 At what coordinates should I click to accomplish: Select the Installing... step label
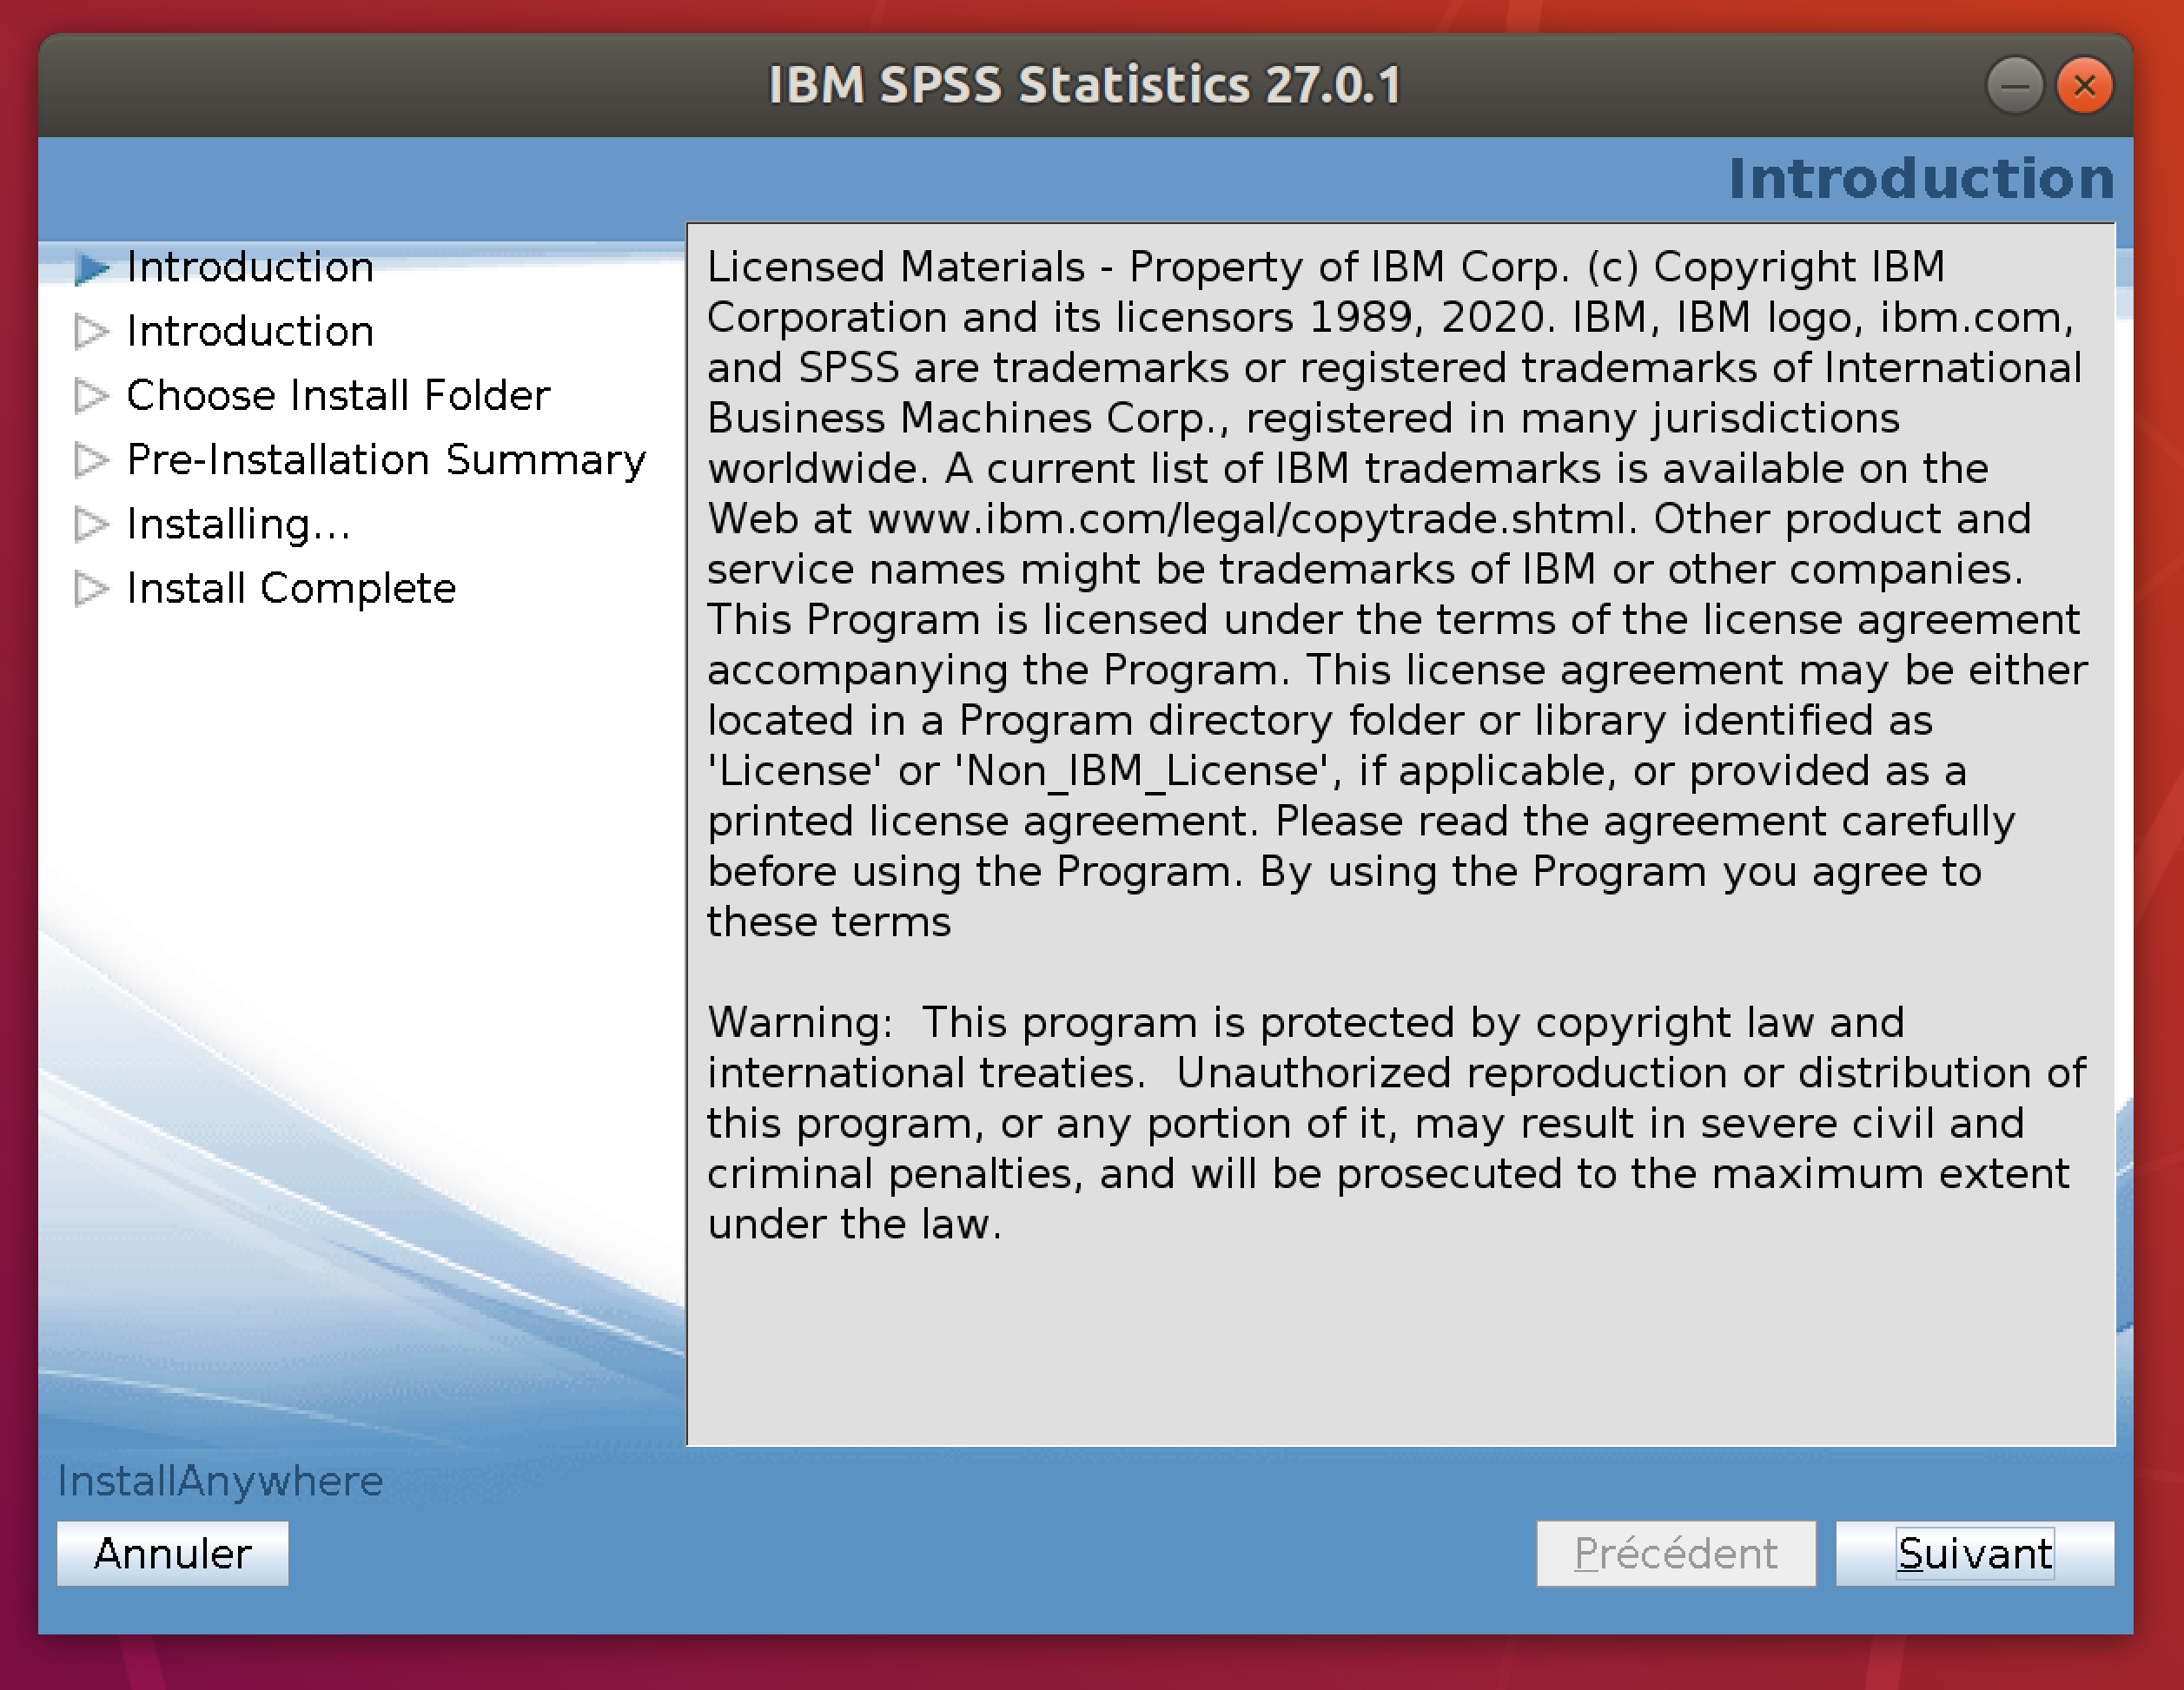point(238,524)
